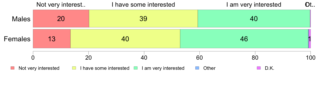
Task: Click the 'I have some interested' header above the bars
Action: [143, 5]
